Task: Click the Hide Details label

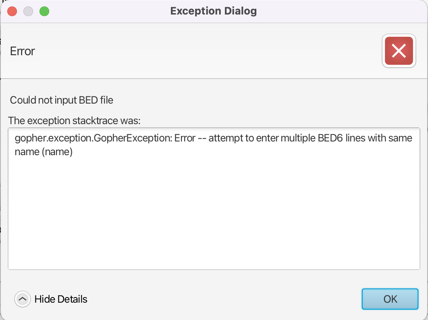Action: [x=61, y=299]
